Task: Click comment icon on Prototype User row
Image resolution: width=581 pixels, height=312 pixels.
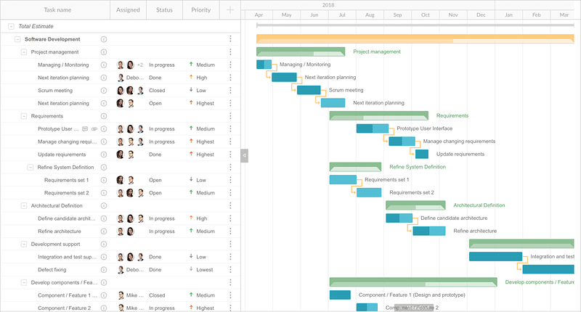Action: [x=85, y=129]
